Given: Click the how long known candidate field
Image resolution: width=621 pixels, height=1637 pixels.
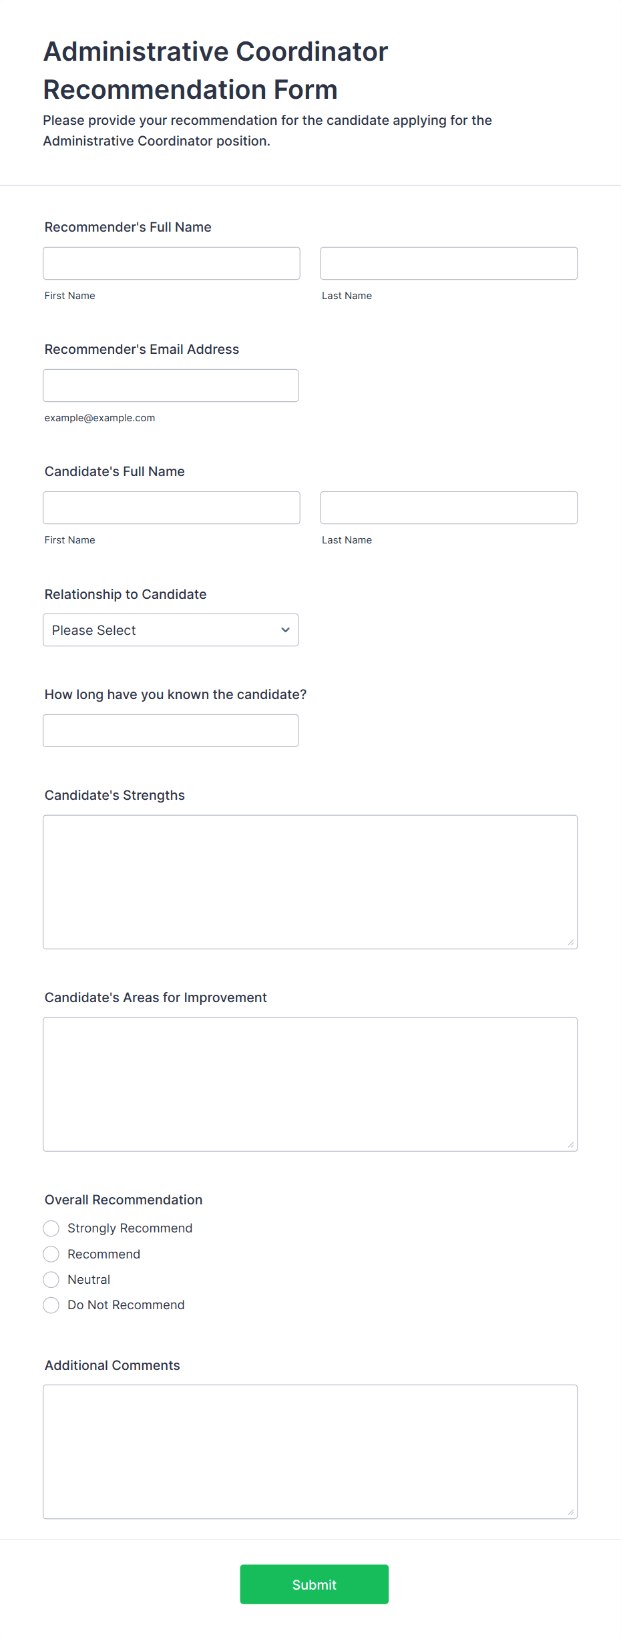Looking at the screenshot, I should tap(170, 730).
